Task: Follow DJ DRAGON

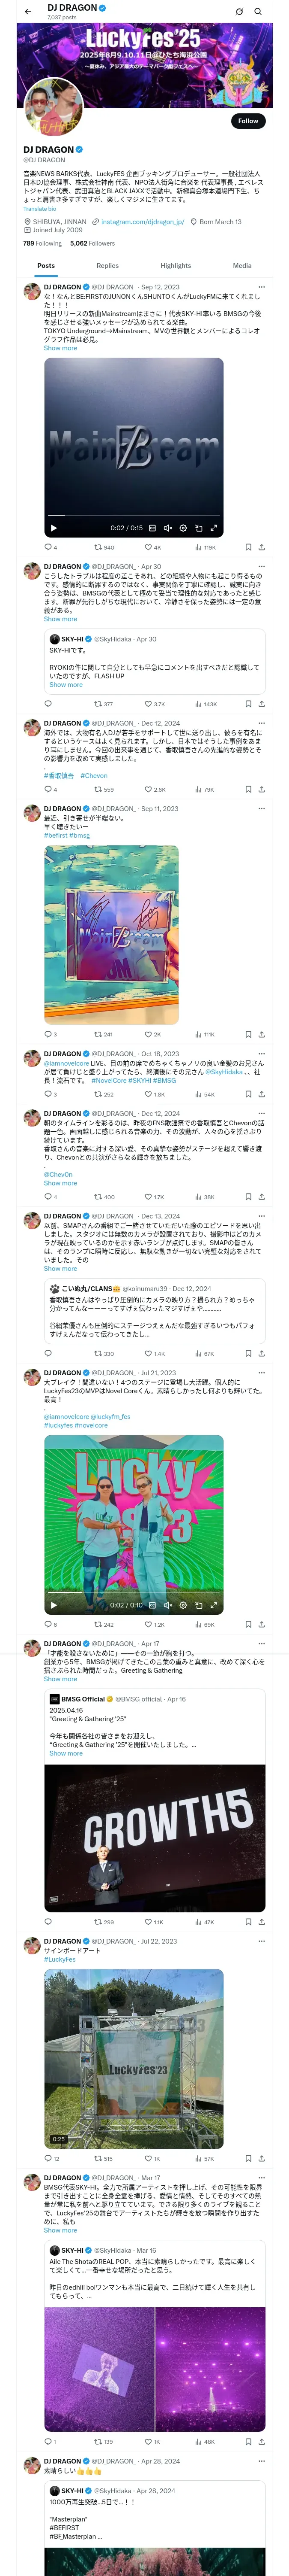Action: (x=247, y=121)
